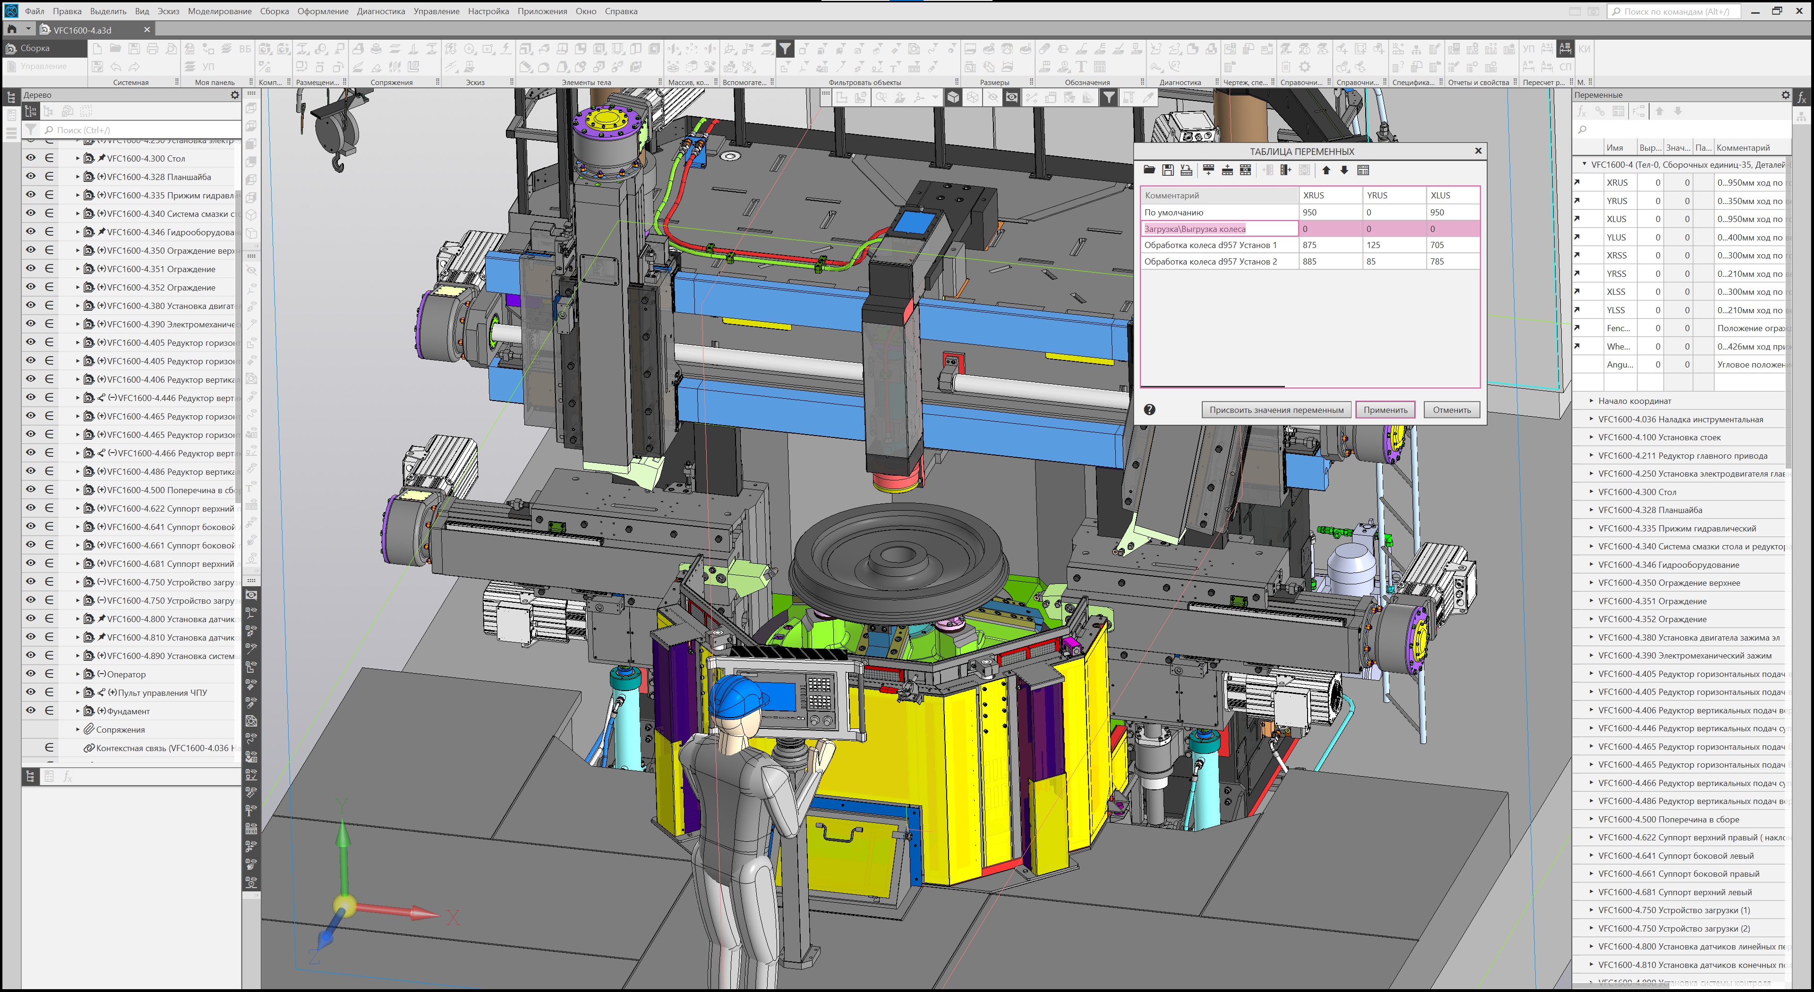Image resolution: width=1814 pixels, height=992 pixels.
Task: Toggle visibility of Оператор component
Action: coord(31,674)
